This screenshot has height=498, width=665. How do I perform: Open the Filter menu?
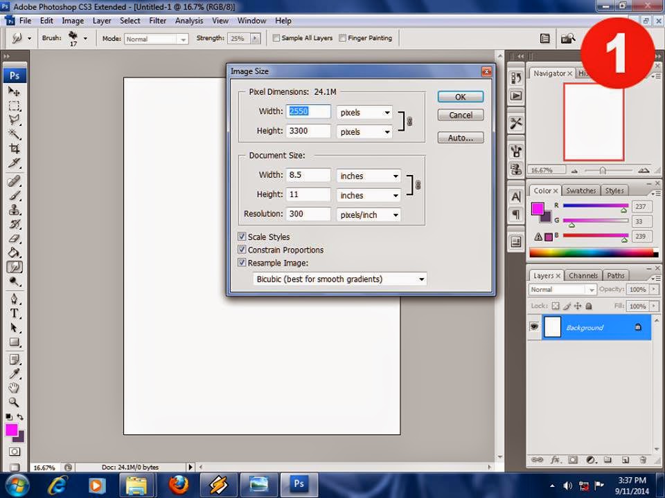(158, 21)
